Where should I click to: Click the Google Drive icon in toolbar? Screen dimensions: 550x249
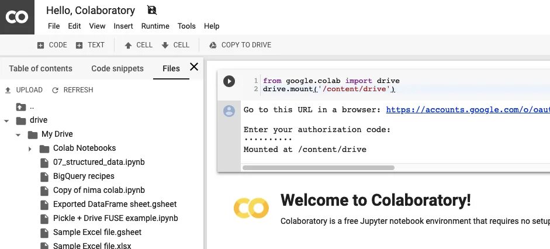point(213,45)
